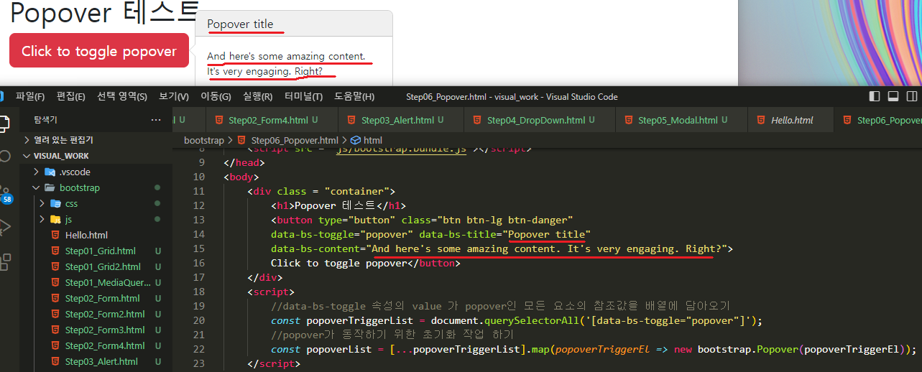The width and height of the screenshot is (922, 372).
Task: Open Step01_Grid2.html in the explorer tree
Action: point(103,266)
